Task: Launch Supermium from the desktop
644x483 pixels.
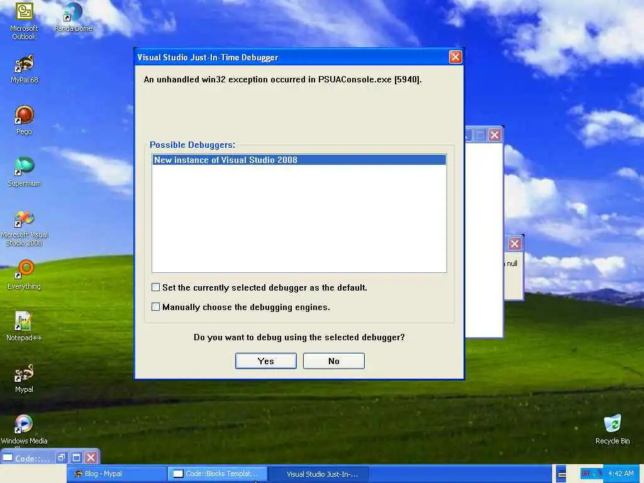Action: click(x=25, y=172)
